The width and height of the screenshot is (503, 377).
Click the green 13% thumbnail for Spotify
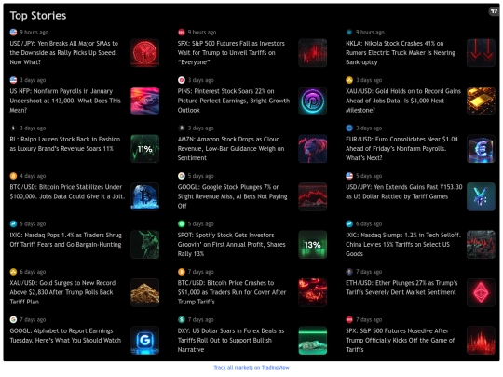313,245
